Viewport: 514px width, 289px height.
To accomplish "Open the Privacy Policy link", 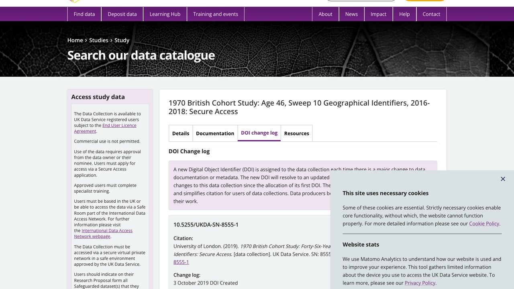I will point(420,283).
